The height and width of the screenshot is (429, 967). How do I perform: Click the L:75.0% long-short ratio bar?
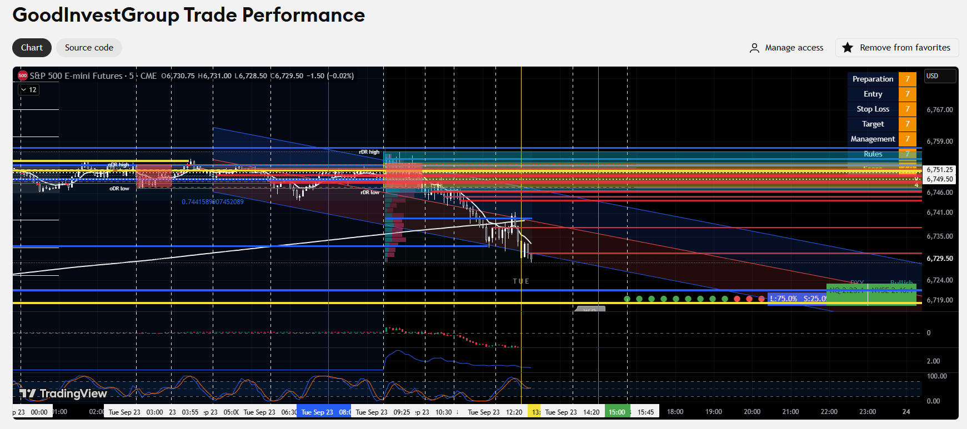click(797, 299)
